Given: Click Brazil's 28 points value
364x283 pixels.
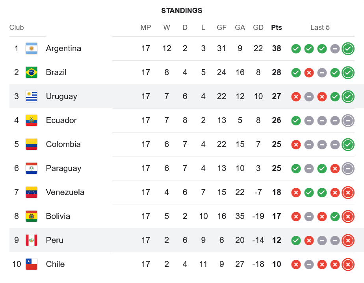Looking at the screenshot, I should tap(277, 72).
